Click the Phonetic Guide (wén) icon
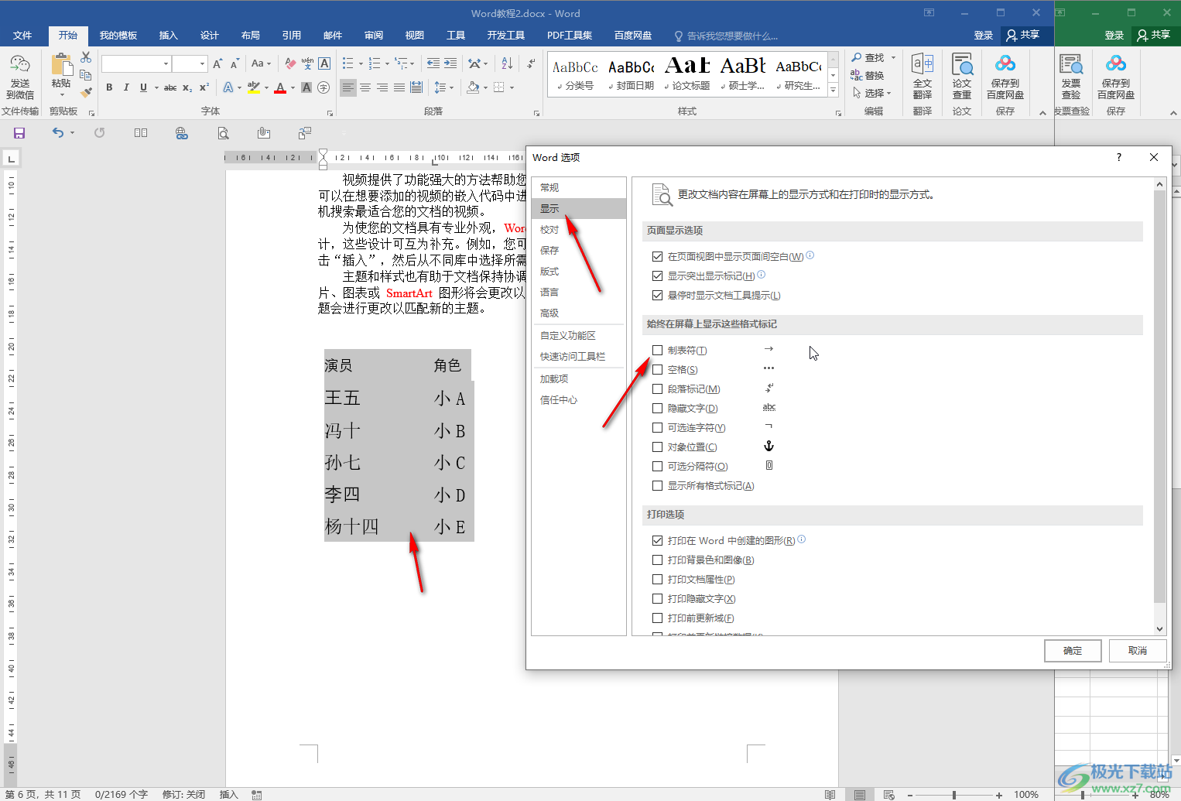 click(307, 63)
